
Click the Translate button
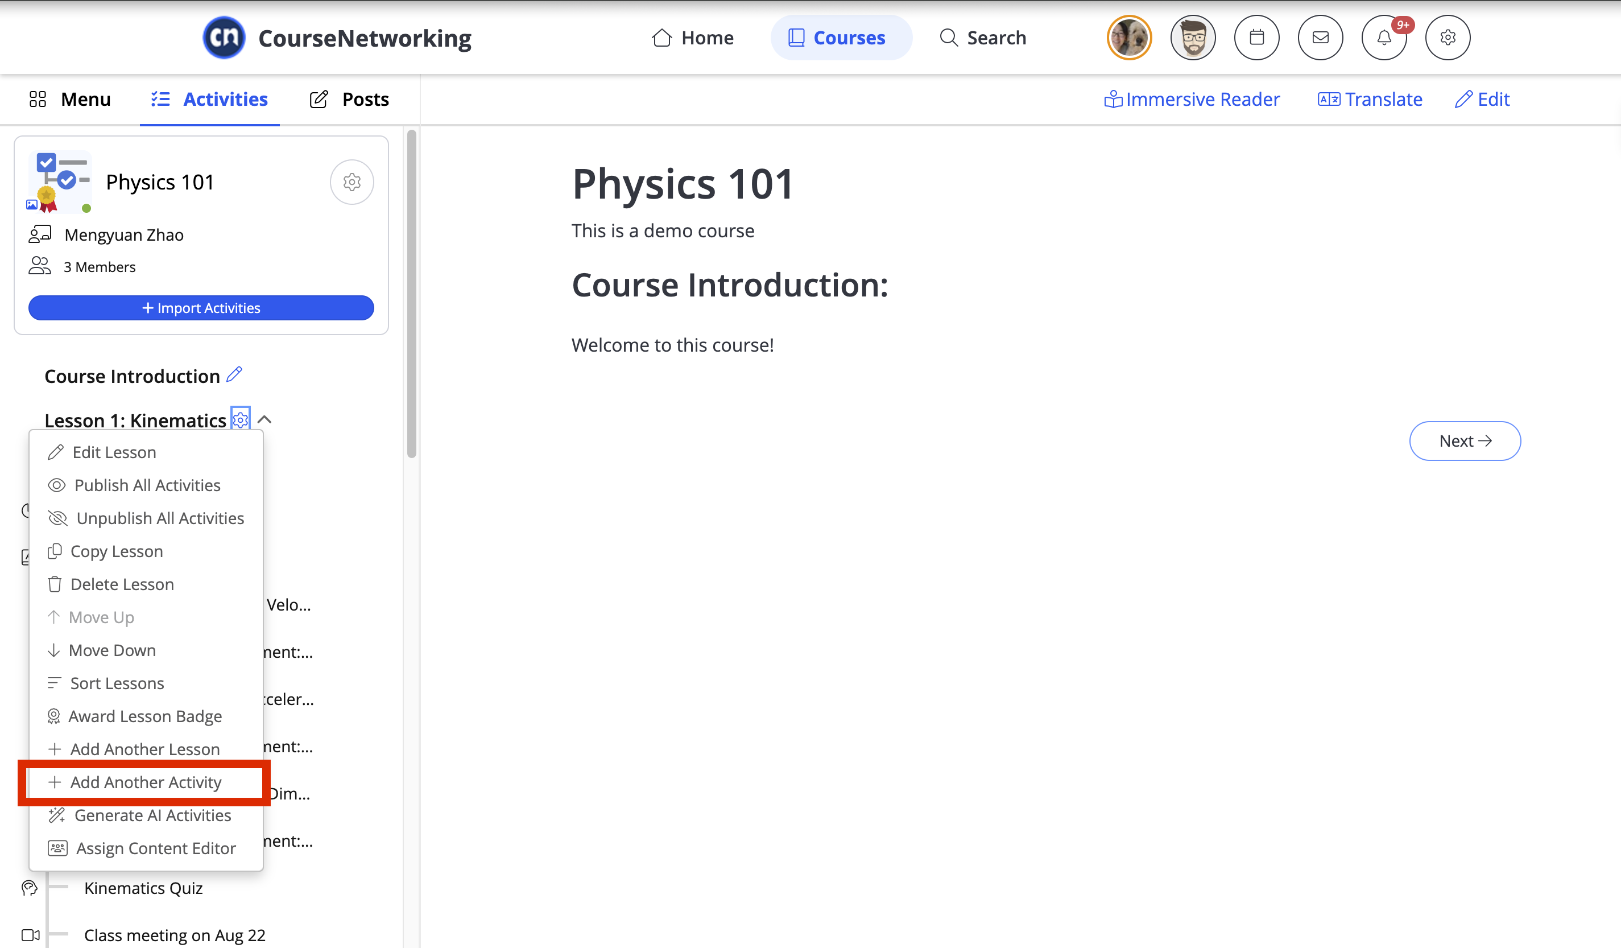coord(1370,99)
